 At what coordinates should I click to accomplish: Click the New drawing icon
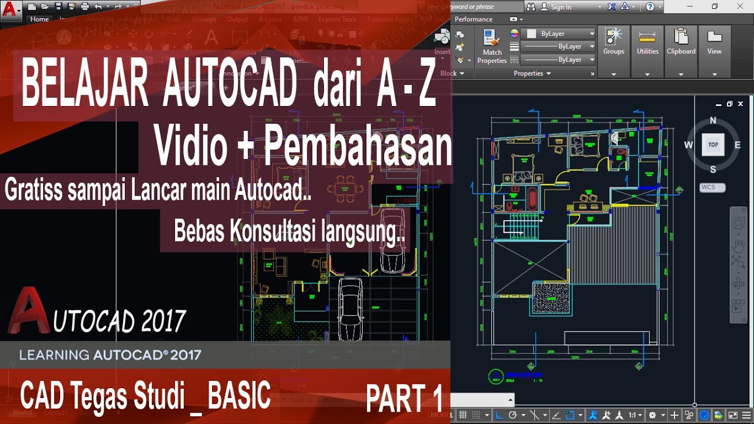tap(31, 6)
